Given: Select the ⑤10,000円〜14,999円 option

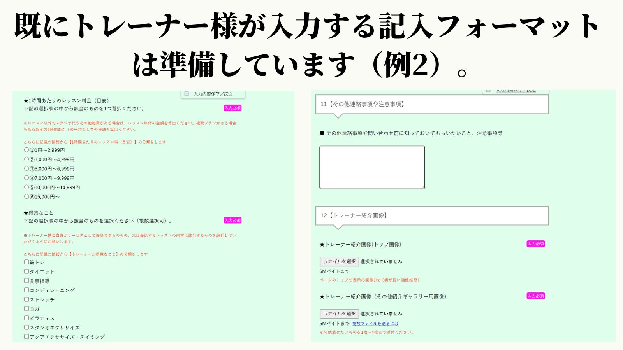Looking at the screenshot, I should pos(26,187).
